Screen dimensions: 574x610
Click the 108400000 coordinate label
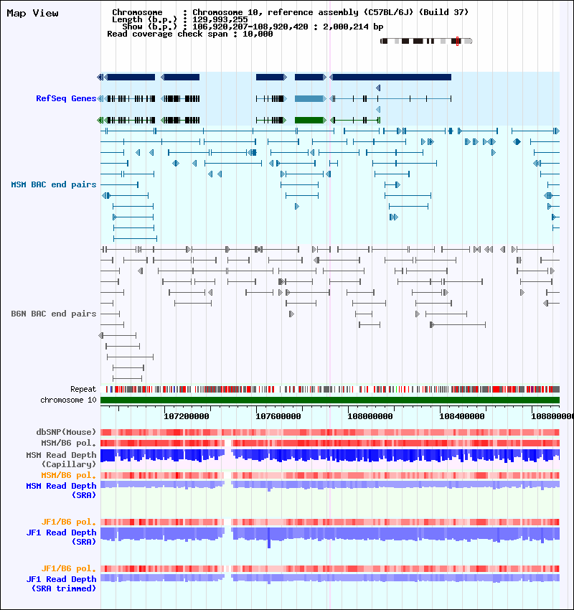(461, 416)
